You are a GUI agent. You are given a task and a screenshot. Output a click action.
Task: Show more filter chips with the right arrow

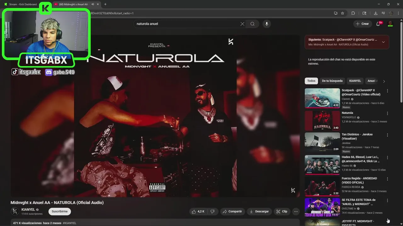384,81
